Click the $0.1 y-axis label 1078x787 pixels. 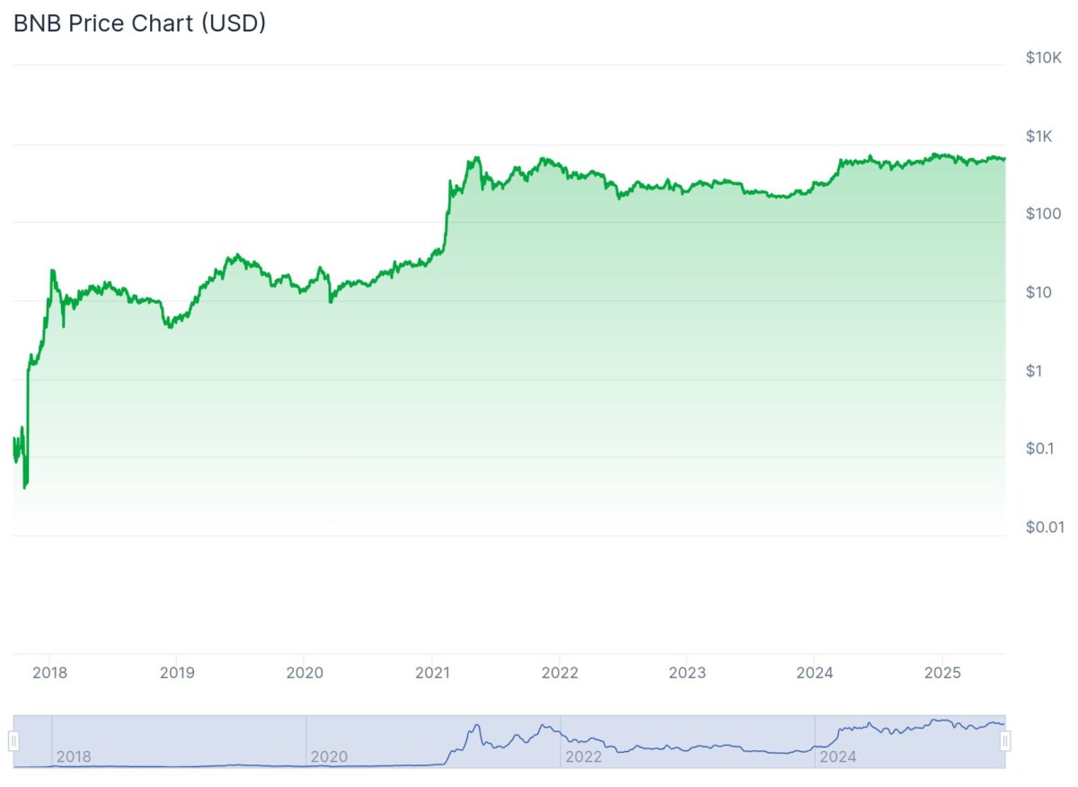pyautogui.click(x=1041, y=448)
